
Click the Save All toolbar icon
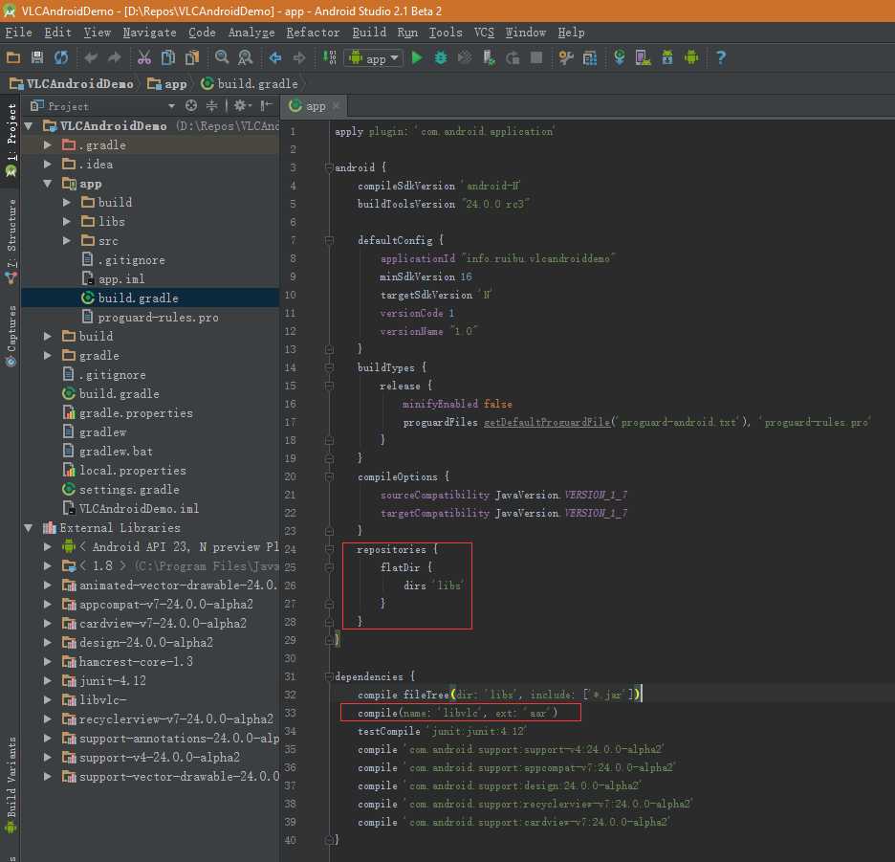(37, 57)
